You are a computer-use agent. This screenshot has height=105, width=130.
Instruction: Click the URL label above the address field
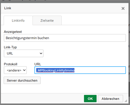point(38,64)
